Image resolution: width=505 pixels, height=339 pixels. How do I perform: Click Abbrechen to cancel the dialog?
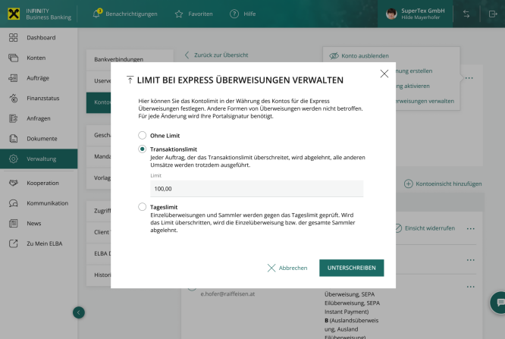coord(287,268)
